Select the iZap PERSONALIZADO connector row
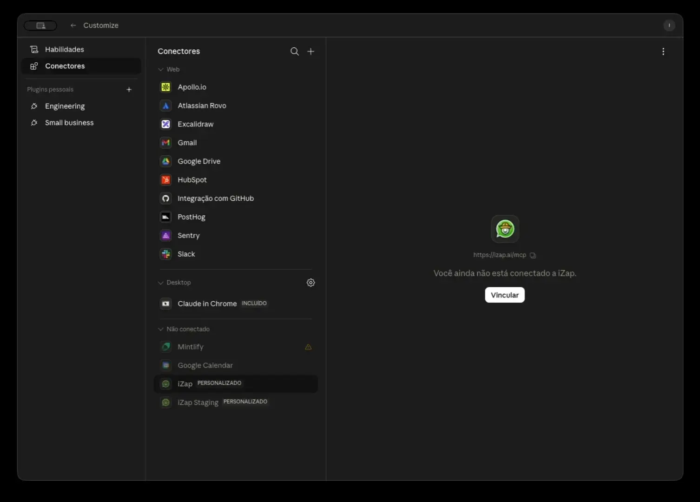Image resolution: width=700 pixels, height=502 pixels. tap(236, 384)
